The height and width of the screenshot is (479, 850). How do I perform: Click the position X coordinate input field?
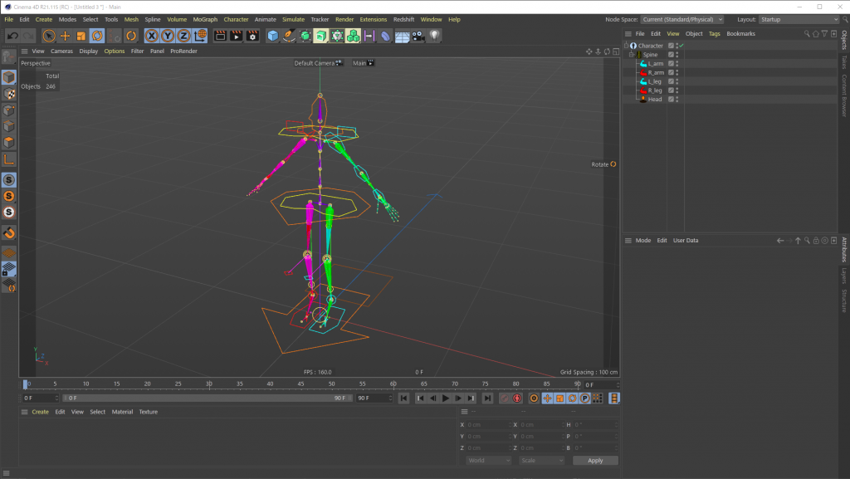488,425
